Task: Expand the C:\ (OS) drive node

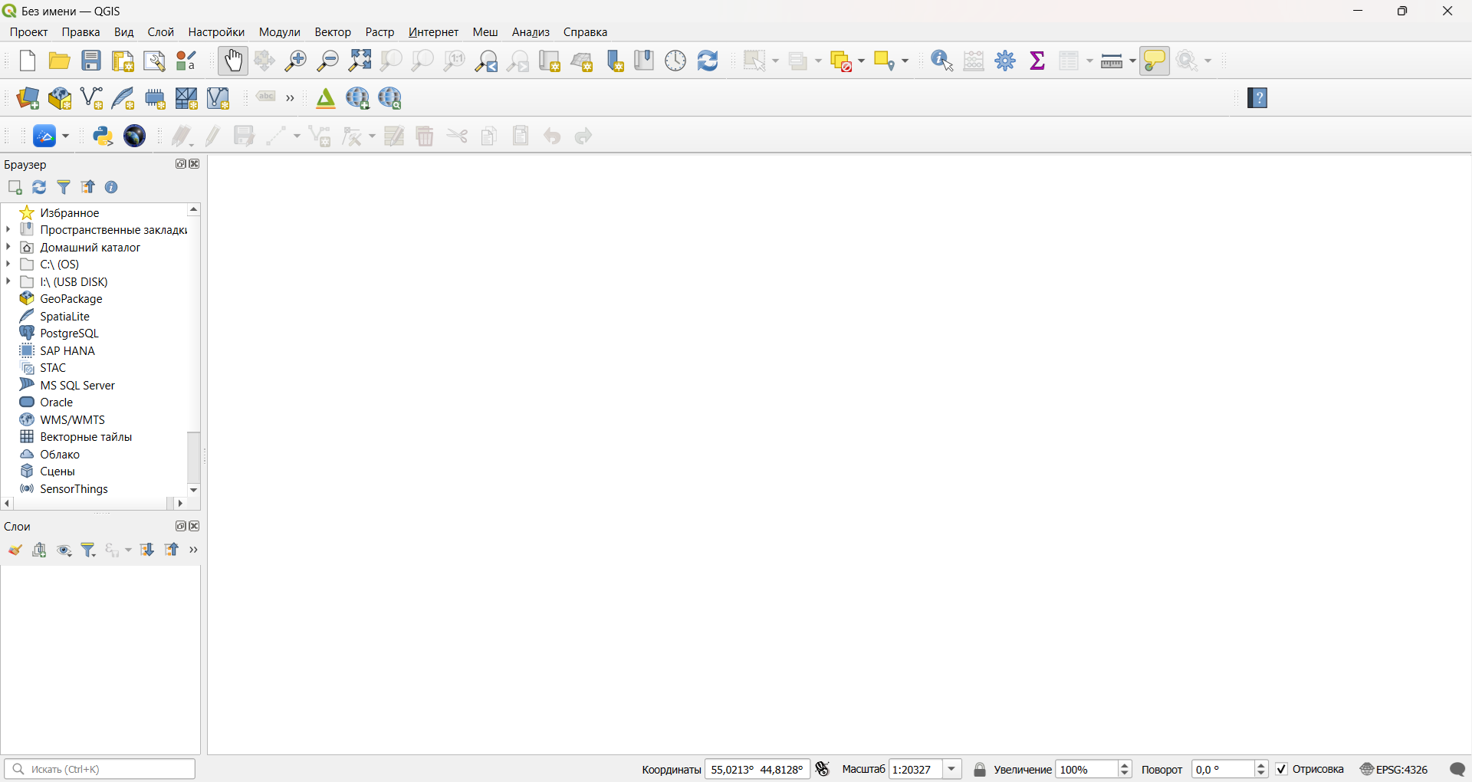Action: (8, 264)
